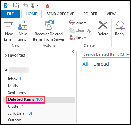The height and width of the screenshot is (125, 131).
Task: Click Send/Receive All Folders quick access icon
Action: [16, 5]
